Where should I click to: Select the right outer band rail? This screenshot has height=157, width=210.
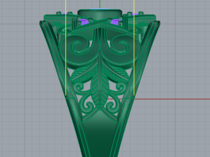(x=136, y=87)
